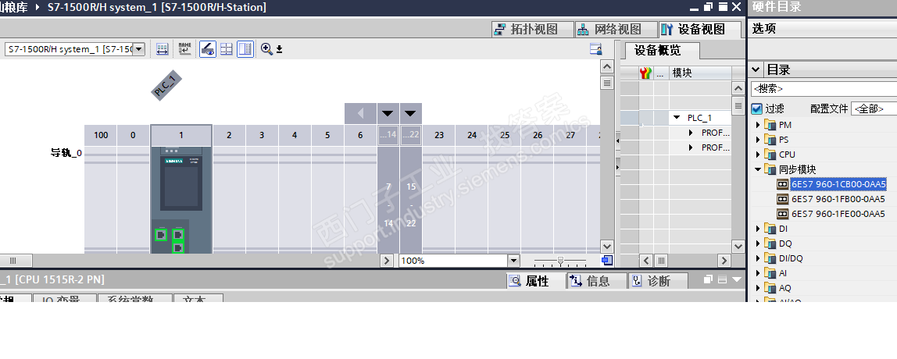Toggle the 过滤 filter checkbox

pos(757,108)
